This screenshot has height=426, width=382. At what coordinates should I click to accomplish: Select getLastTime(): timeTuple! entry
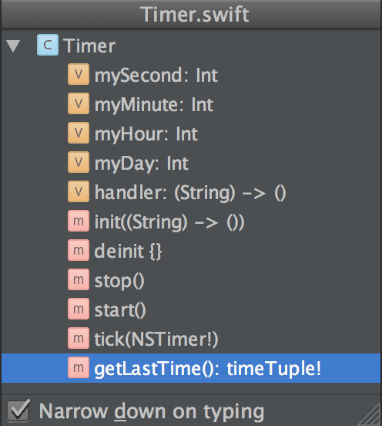coord(191,368)
